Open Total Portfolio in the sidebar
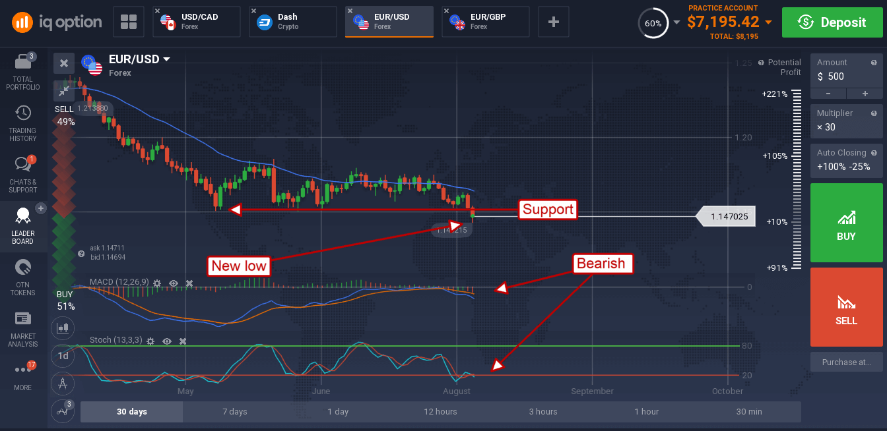Viewport: 887px width, 431px height. click(22, 72)
